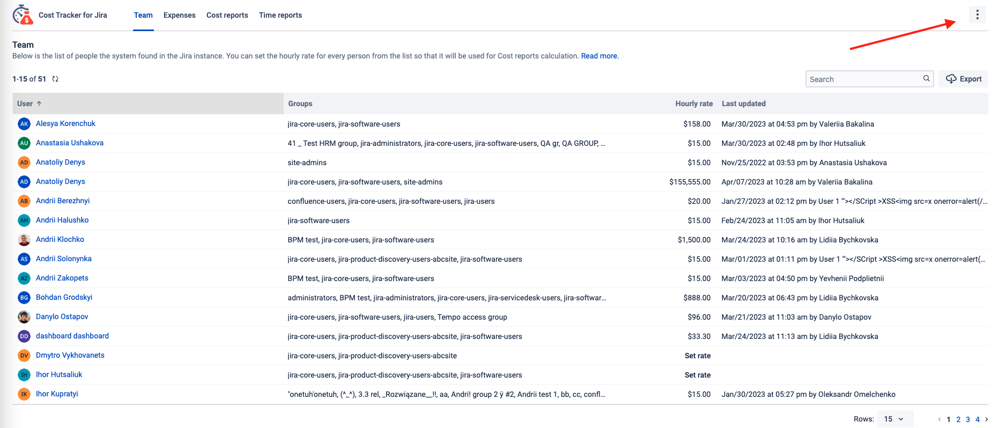Click the AK avatar for Alesya Korenchuk
999x428 pixels.
tap(24, 124)
